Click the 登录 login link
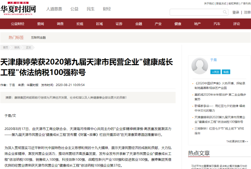 (x=236, y=12)
